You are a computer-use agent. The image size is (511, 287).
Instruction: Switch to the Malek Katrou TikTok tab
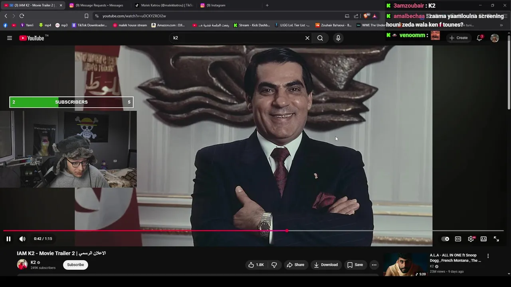[x=164, y=5]
